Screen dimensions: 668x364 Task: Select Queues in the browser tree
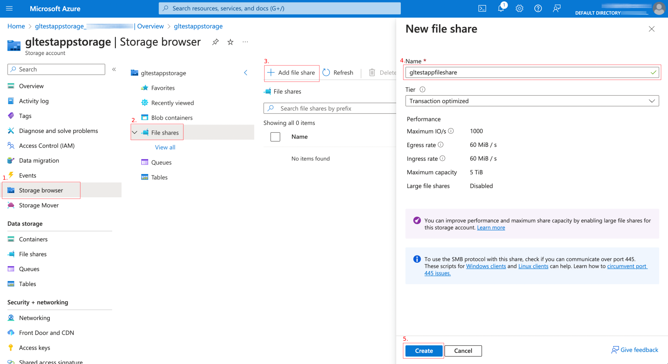(x=161, y=163)
